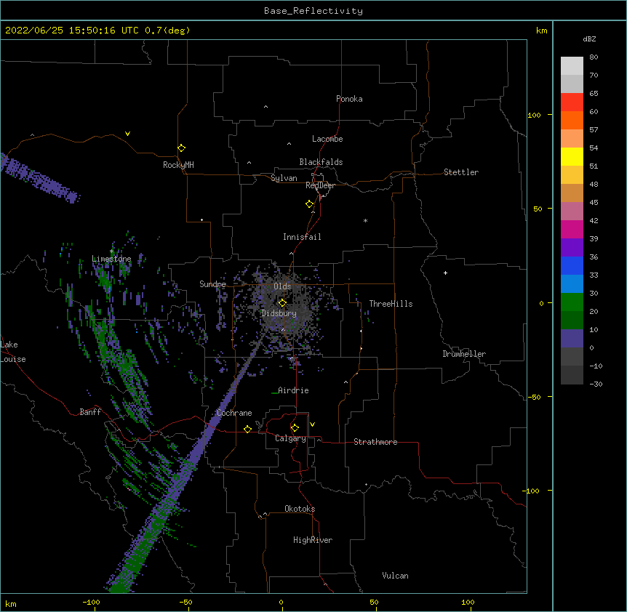Click the yellow marker near RockyMH
Image resolution: width=627 pixels, height=612 pixels.
point(181,148)
